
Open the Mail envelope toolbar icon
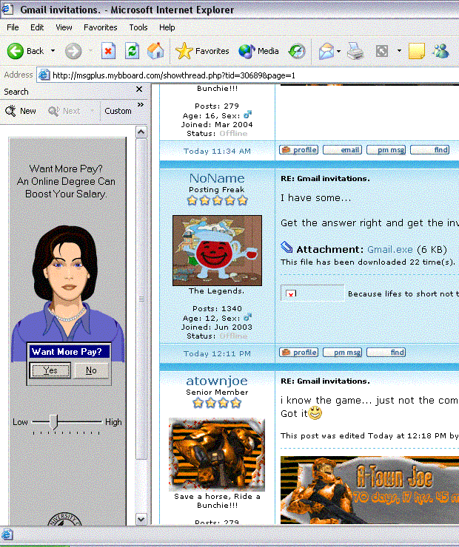[x=326, y=51]
